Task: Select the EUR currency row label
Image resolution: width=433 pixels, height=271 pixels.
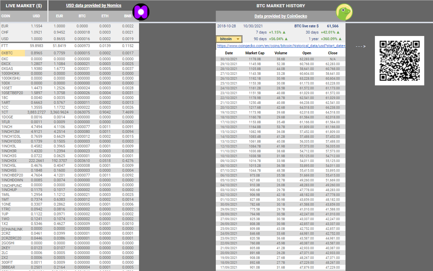Action: (x=5, y=26)
